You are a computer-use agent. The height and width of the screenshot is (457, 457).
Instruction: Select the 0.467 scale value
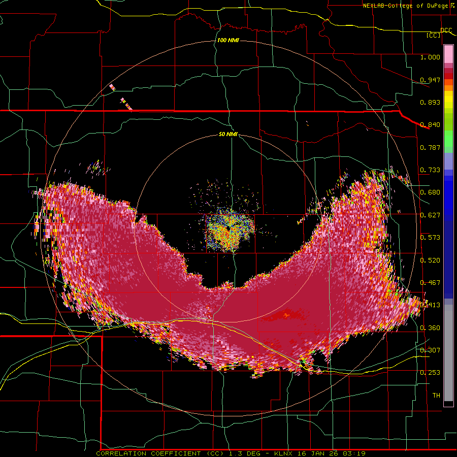(x=430, y=283)
